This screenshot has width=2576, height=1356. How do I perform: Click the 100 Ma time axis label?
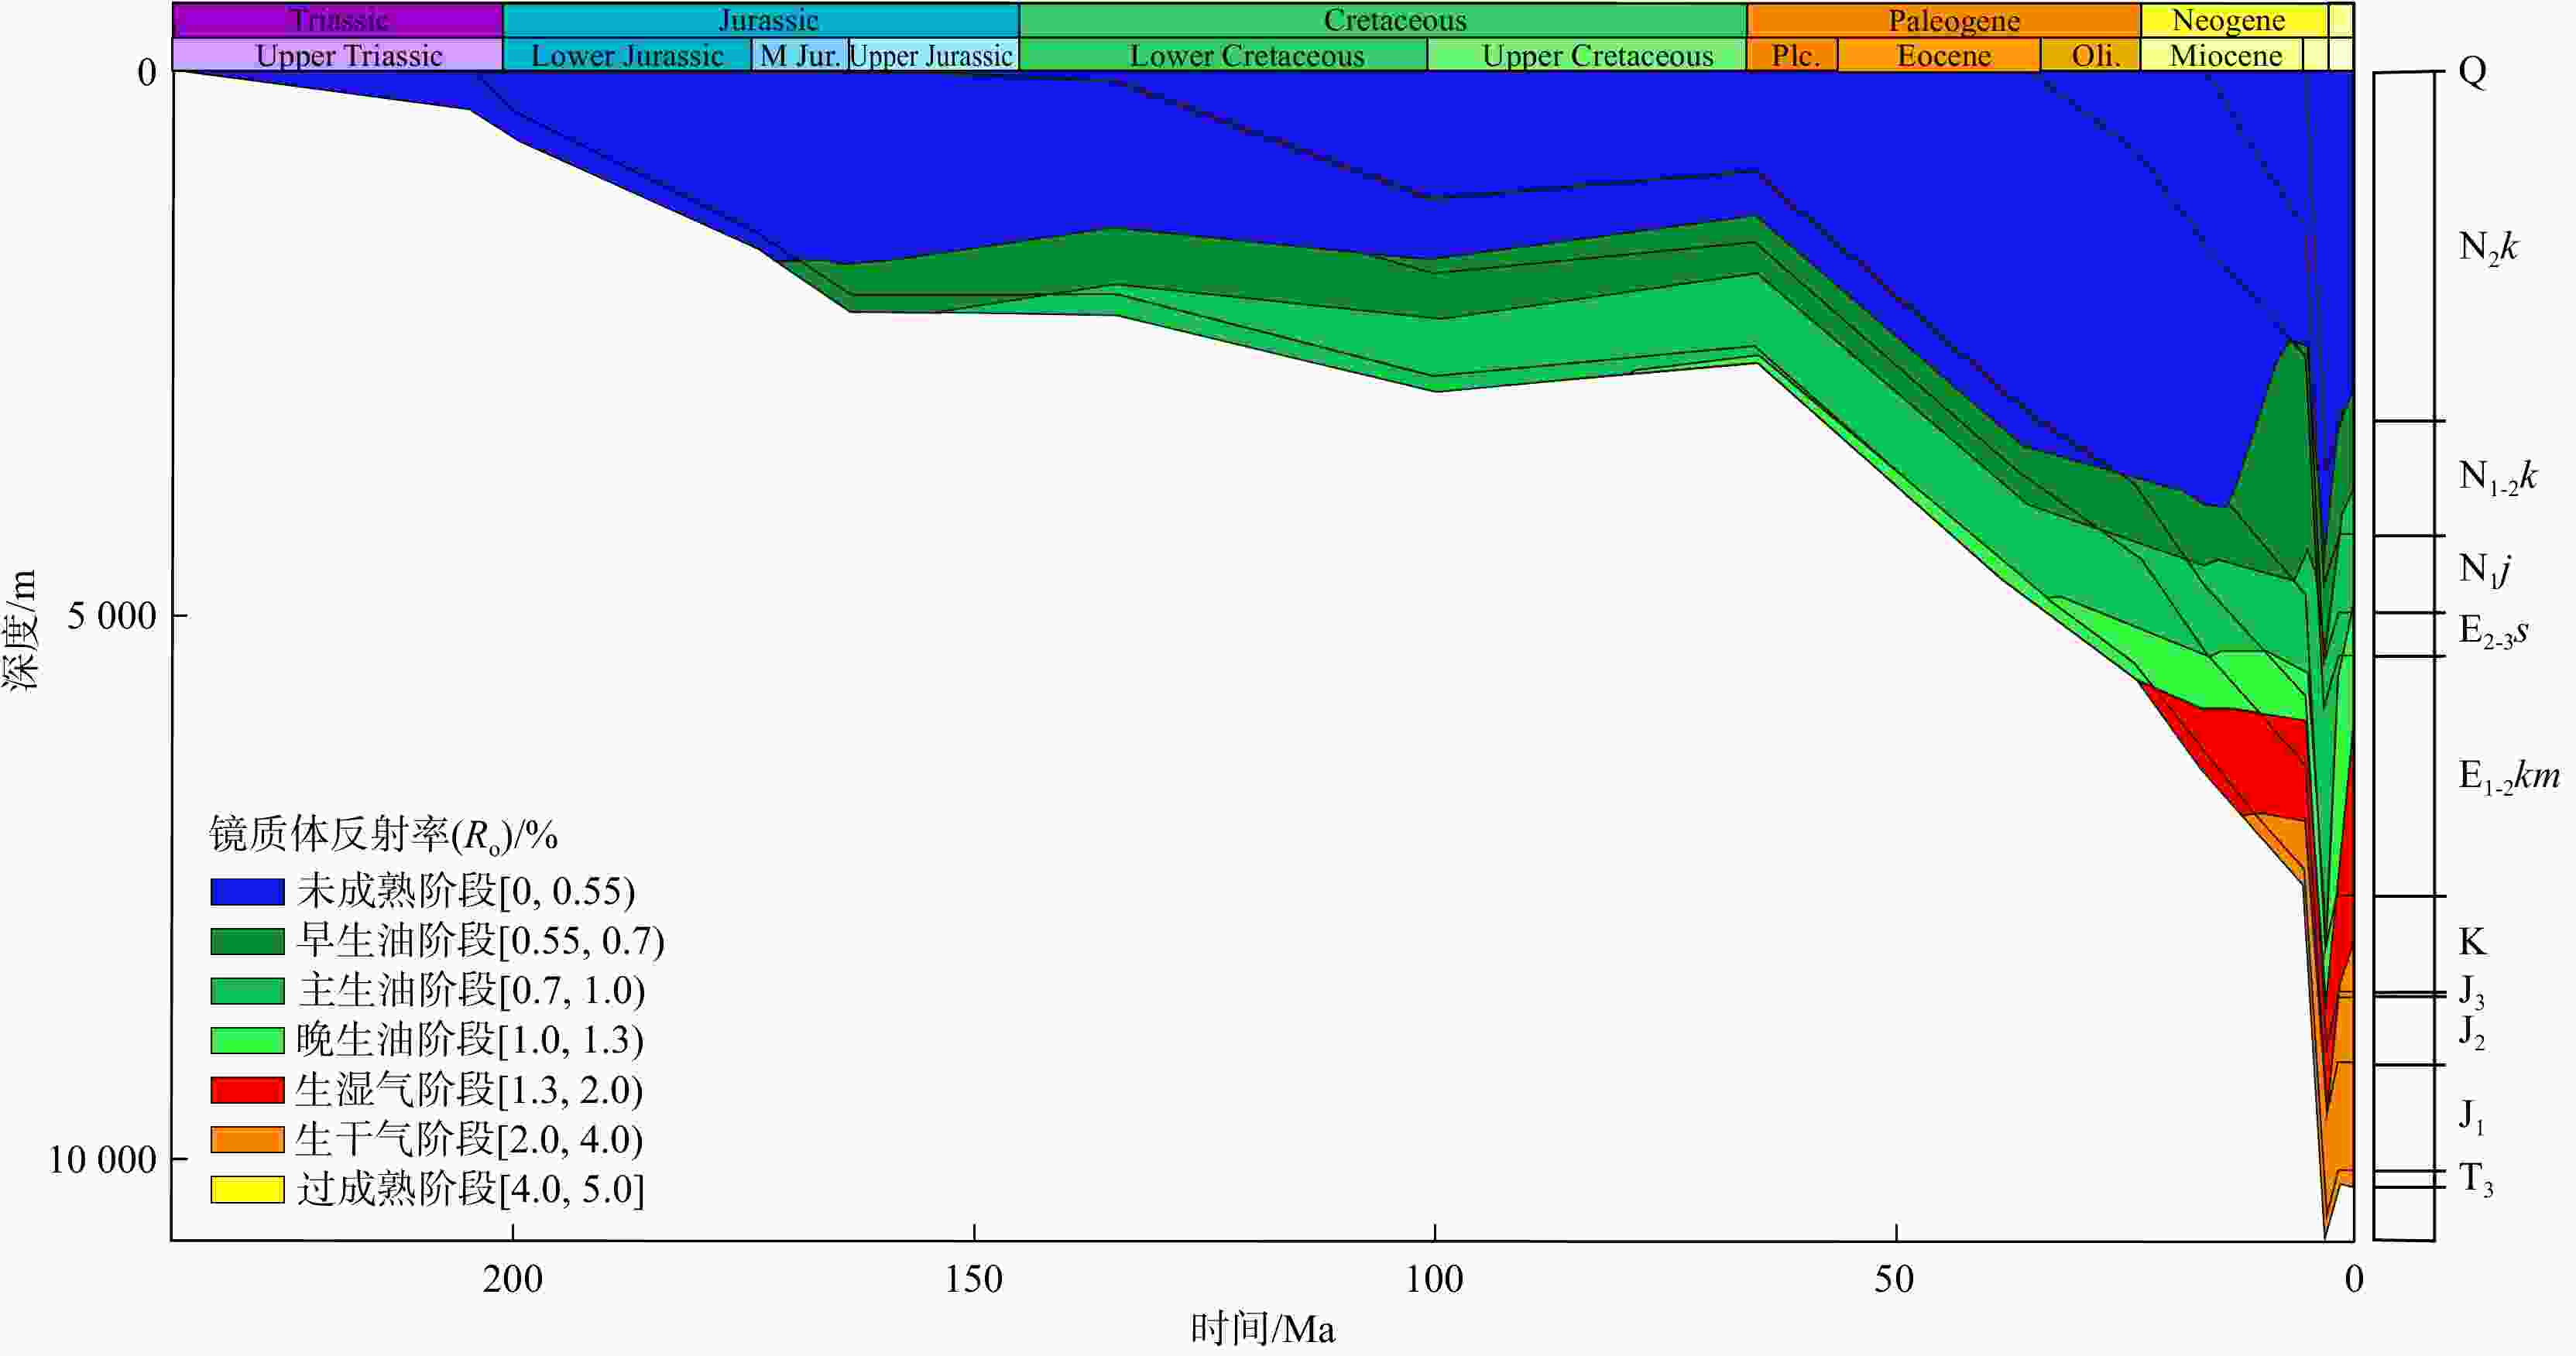click(1434, 1279)
